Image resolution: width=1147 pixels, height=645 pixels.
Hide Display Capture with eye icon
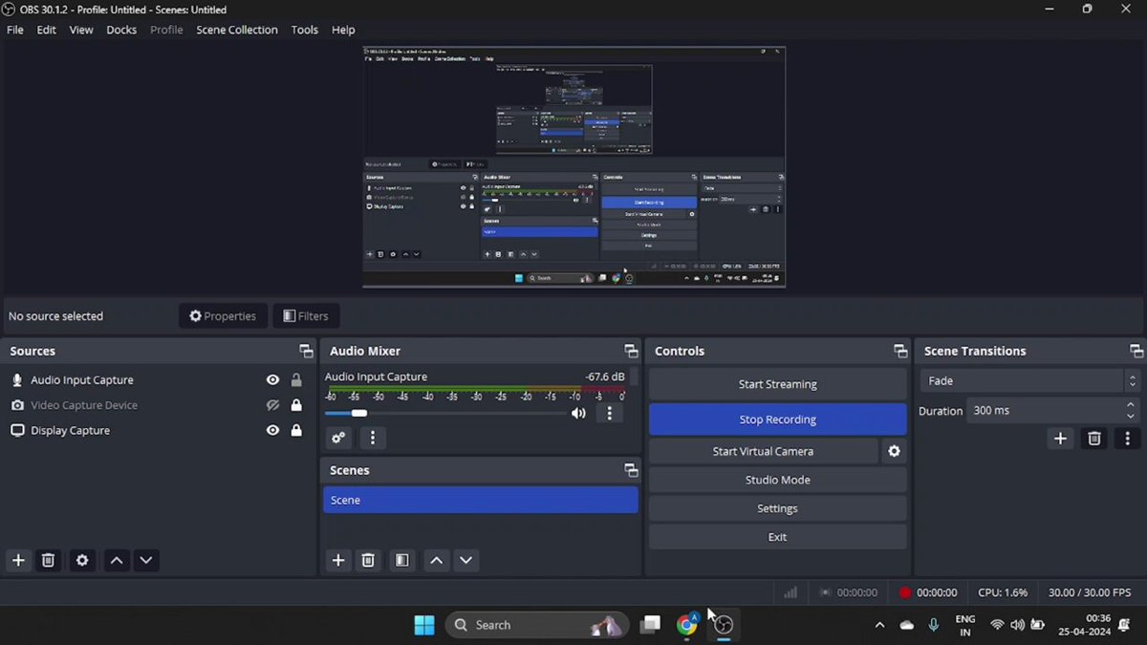[x=273, y=430]
